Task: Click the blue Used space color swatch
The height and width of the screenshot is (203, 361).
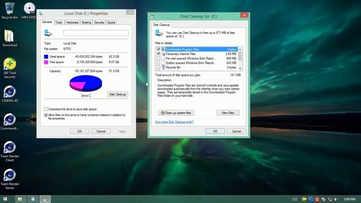Action: click(x=46, y=56)
